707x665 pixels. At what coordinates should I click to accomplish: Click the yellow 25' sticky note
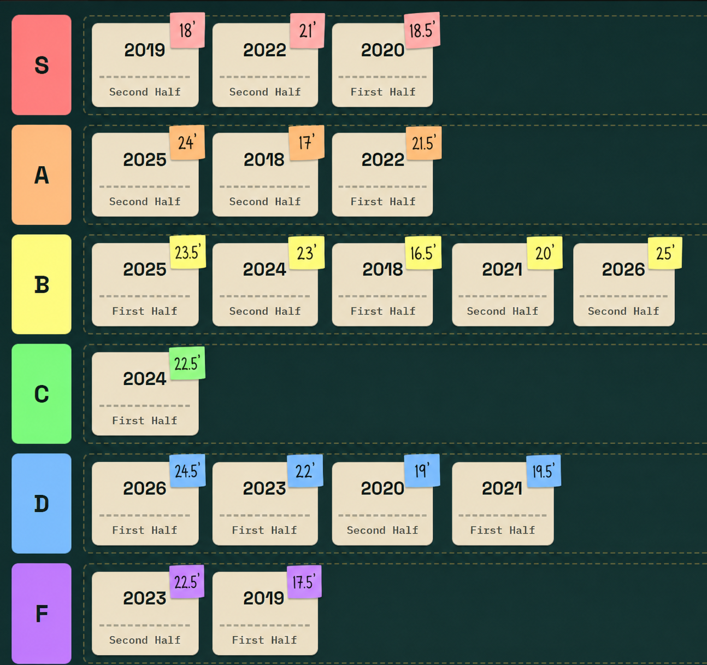tap(665, 253)
